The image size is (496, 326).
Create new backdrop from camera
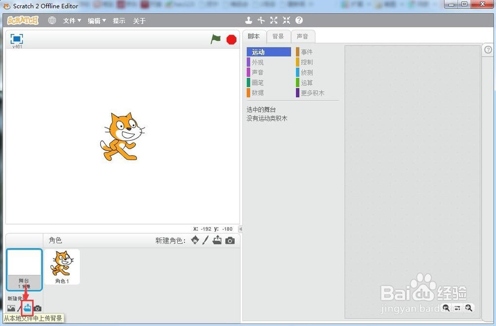pyautogui.click(x=38, y=308)
